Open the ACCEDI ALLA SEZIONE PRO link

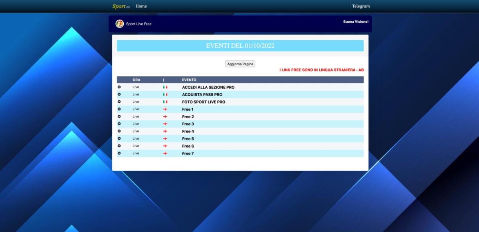pyautogui.click(x=208, y=87)
